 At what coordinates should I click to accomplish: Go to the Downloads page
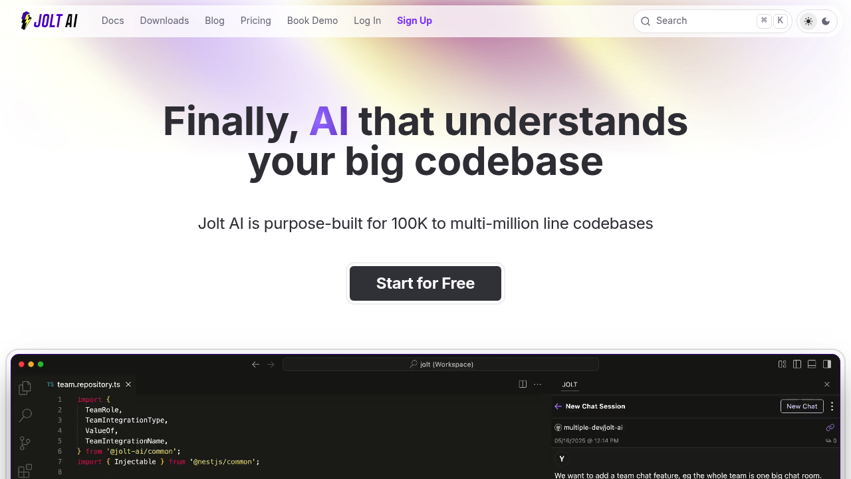164,21
